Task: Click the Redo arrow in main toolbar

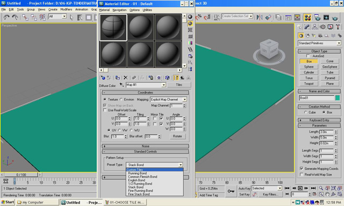Action: (x=15, y=17)
